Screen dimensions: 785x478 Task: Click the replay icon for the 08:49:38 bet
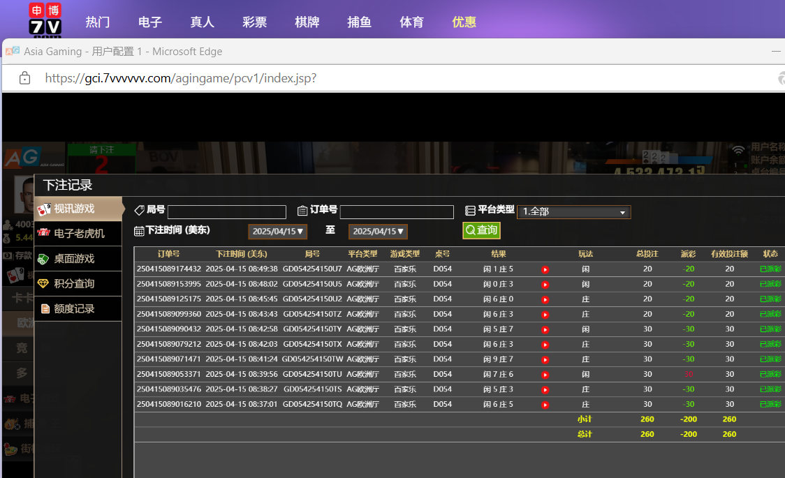(545, 269)
